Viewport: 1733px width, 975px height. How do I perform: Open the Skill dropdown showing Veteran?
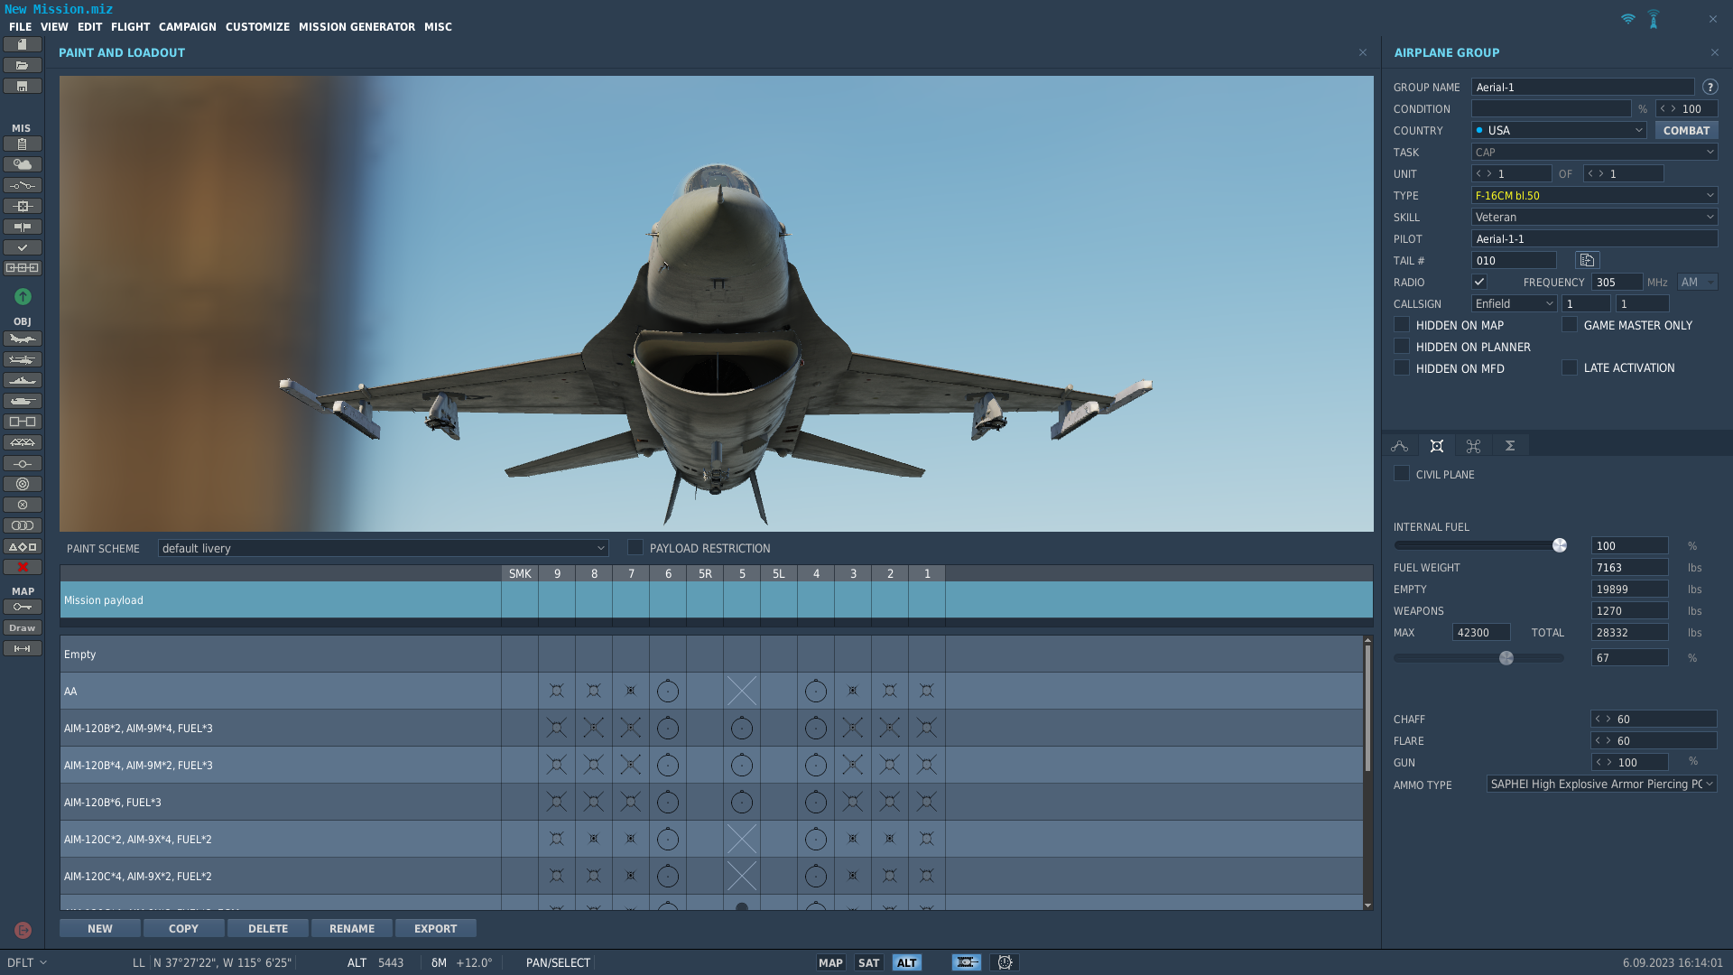coord(1594,217)
